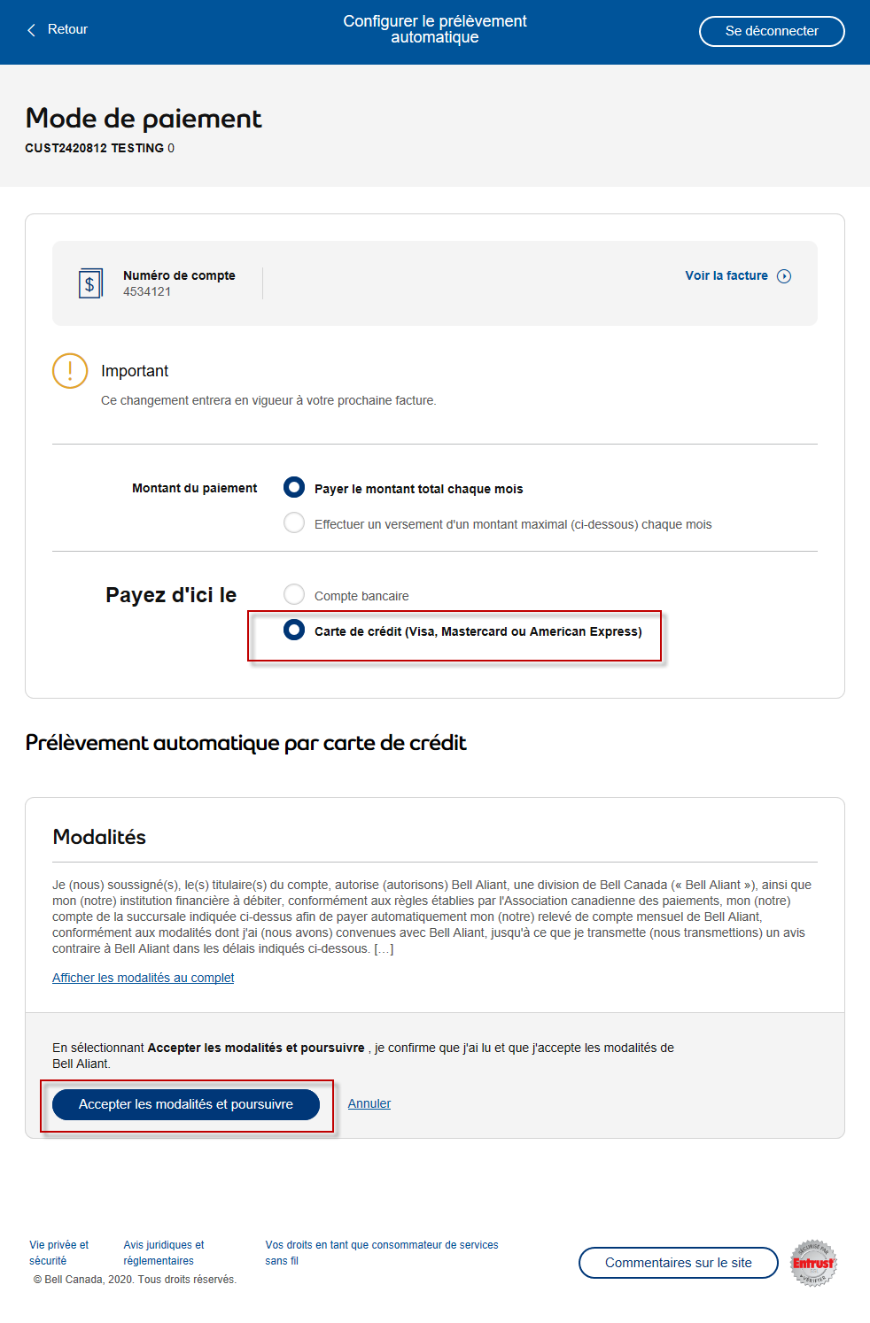870x1323 pixels.
Task: Open Vie privée et sécurité footer link
Action: click(58, 1253)
